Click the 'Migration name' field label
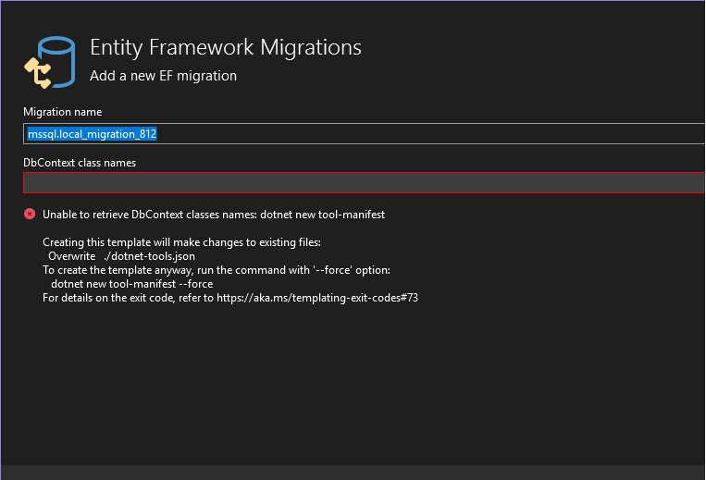This screenshot has width=706, height=480. point(62,112)
